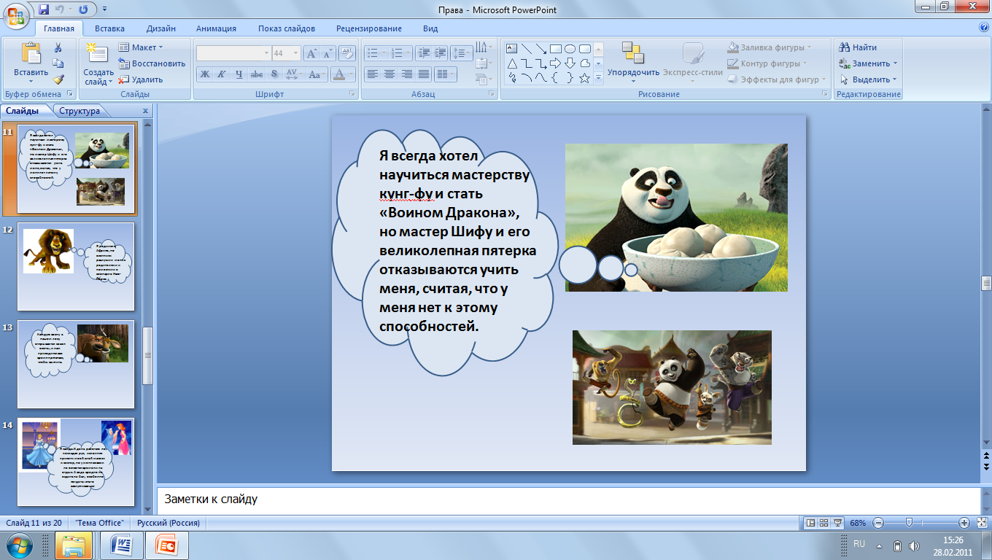Select the Oval shape in the gallery
The width and height of the screenshot is (992, 560).
pos(570,49)
